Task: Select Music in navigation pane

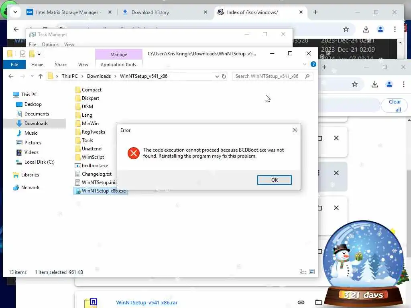Action: 31,133
